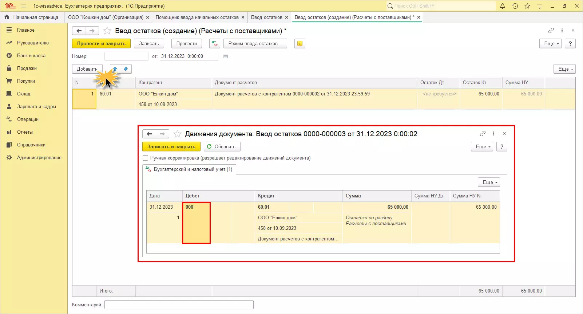
Task: Click Режим ввода остатков button
Action: pos(255,43)
